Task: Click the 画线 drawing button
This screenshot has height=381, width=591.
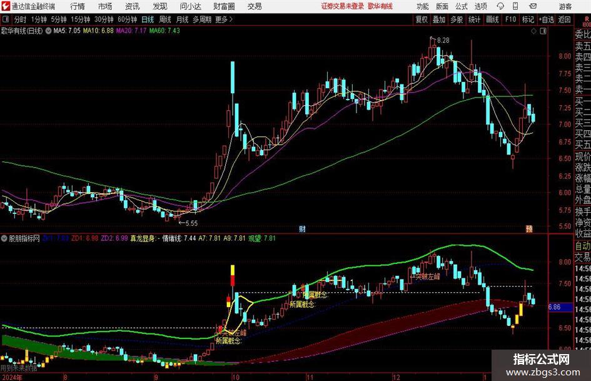Action: tap(492, 19)
